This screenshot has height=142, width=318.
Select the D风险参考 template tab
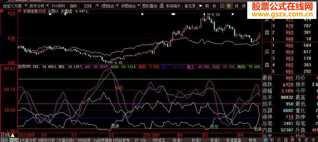coord(121,140)
